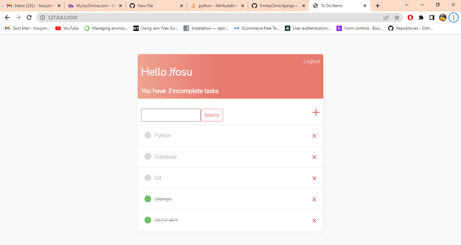Image resolution: width=461 pixels, height=245 pixels.
Task: Open the Chrome three-dot menu
Action: pos(454,17)
